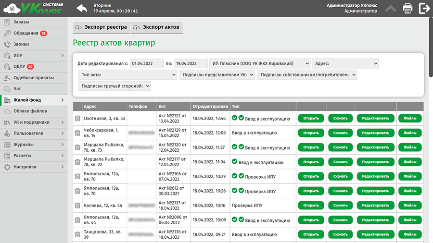Open the ИП Плюснин company dropdown
This screenshot has width=433, height=243.
260,64
